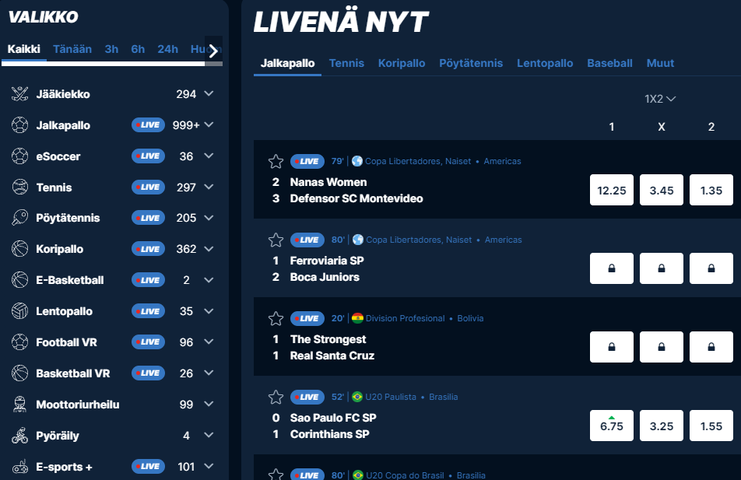Star the Sao Paulo FC SP match

click(276, 397)
